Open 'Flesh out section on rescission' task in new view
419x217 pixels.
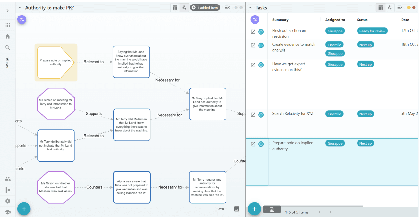tap(253, 32)
